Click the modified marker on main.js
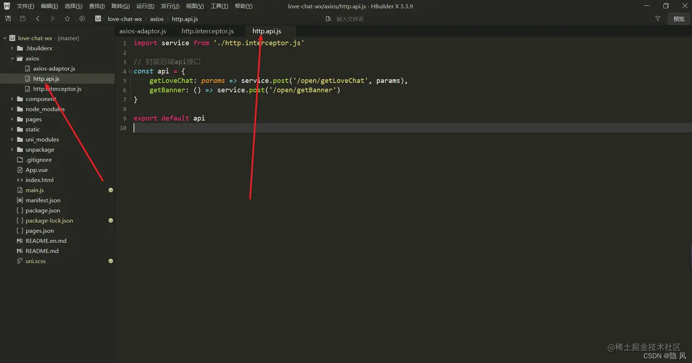The height and width of the screenshot is (363, 692). pos(111,190)
